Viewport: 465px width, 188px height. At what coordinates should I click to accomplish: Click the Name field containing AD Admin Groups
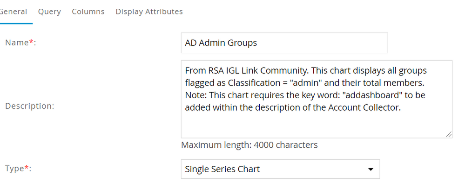[284, 43]
